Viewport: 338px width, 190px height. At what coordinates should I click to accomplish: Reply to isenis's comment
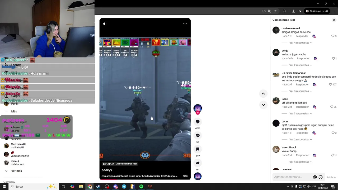302,107
